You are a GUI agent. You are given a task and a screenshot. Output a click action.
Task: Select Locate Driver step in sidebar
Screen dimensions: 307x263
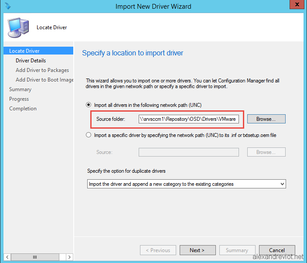click(x=38, y=51)
